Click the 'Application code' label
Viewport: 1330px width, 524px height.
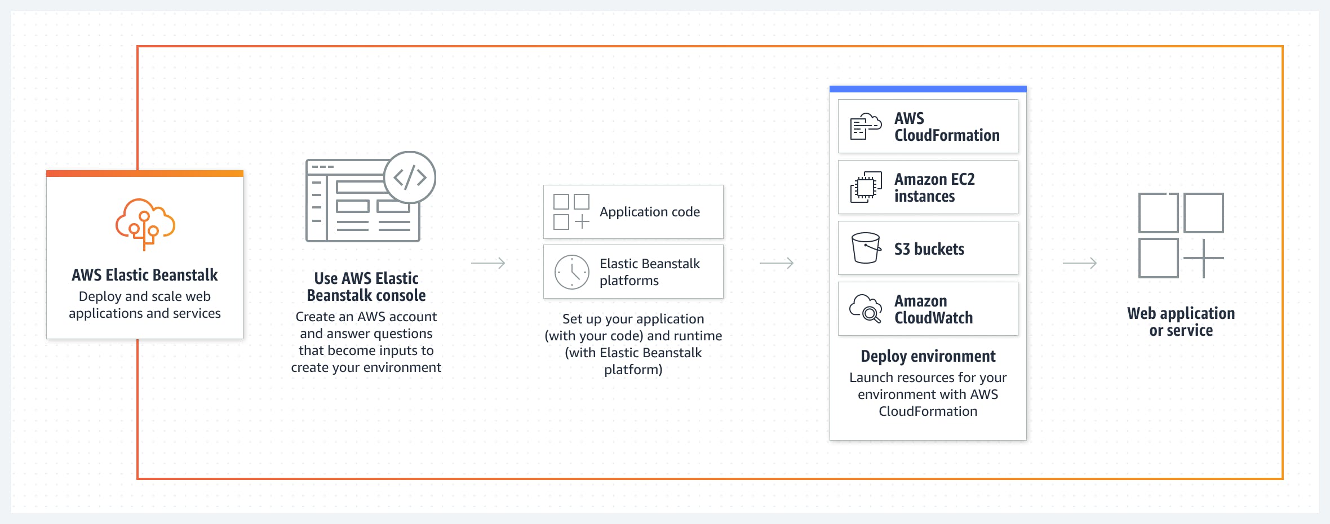(x=650, y=212)
